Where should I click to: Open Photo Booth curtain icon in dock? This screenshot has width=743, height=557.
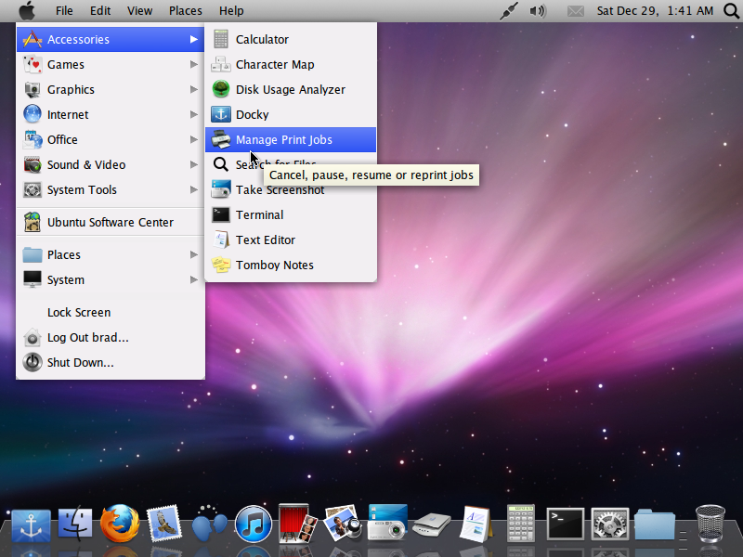pos(297,524)
